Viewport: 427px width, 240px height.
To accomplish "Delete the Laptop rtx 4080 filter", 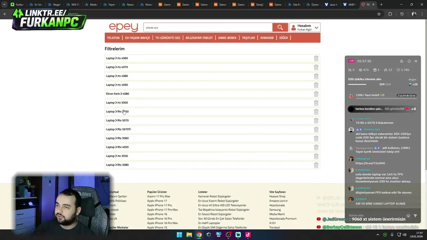I will click(x=316, y=76).
